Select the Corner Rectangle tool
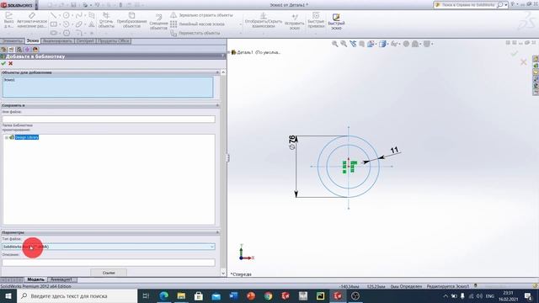This screenshot has height=303, width=539. click(x=54, y=24)
